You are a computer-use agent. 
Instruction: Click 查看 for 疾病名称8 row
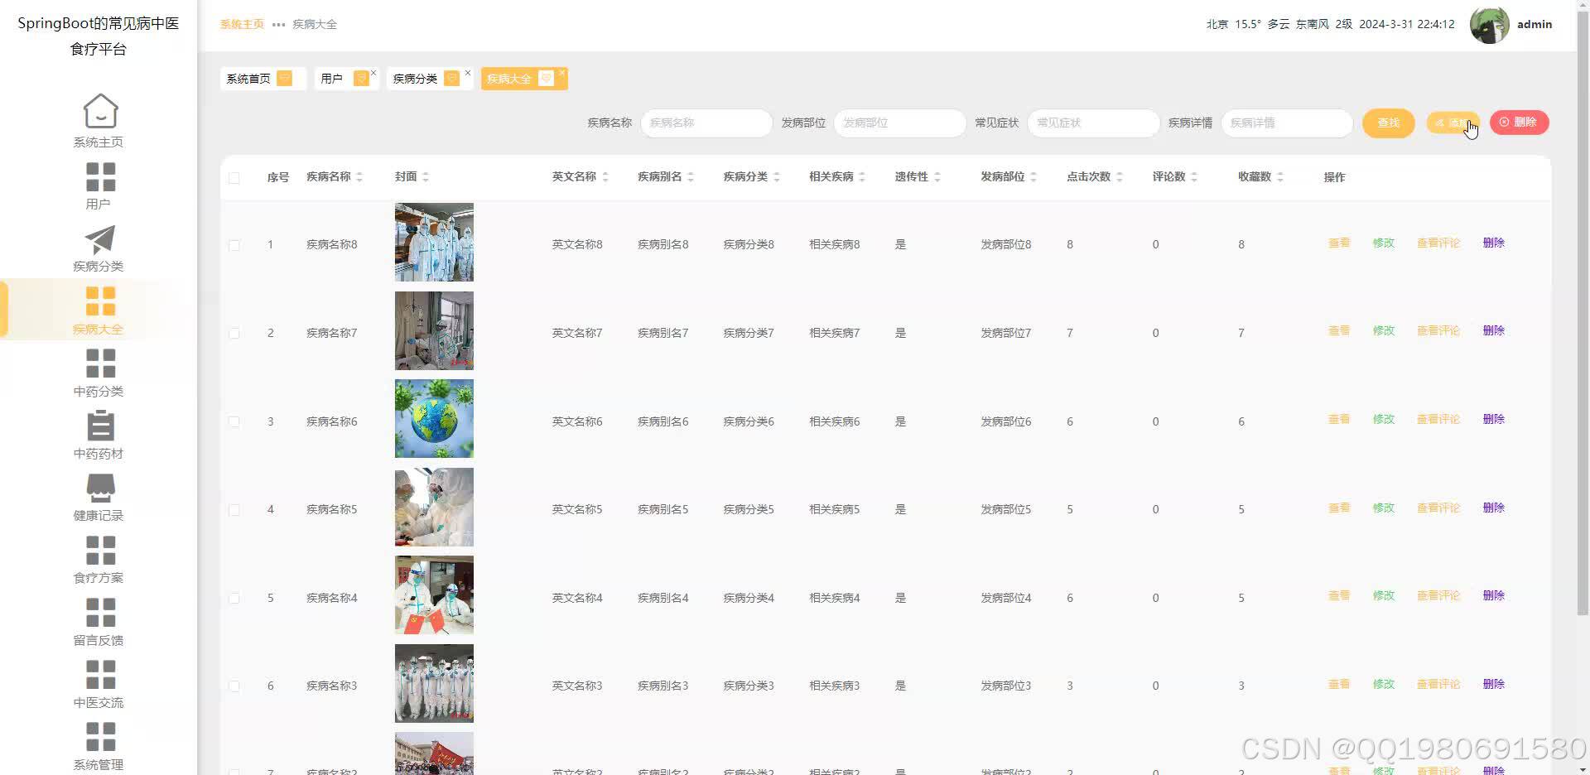[x=1339, y=243]
